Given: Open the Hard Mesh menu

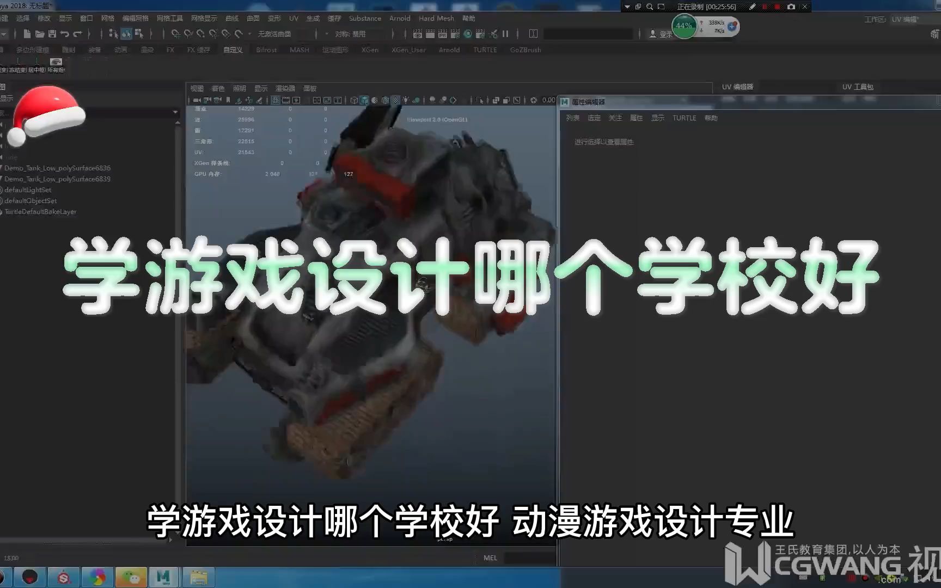Looking at the screenshot, I should point(436,19).
